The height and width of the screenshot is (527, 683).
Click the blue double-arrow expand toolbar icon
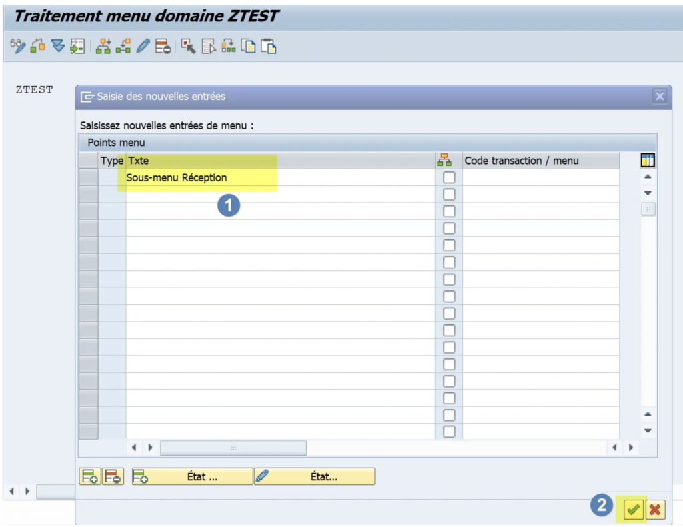(x=58, y=47)
